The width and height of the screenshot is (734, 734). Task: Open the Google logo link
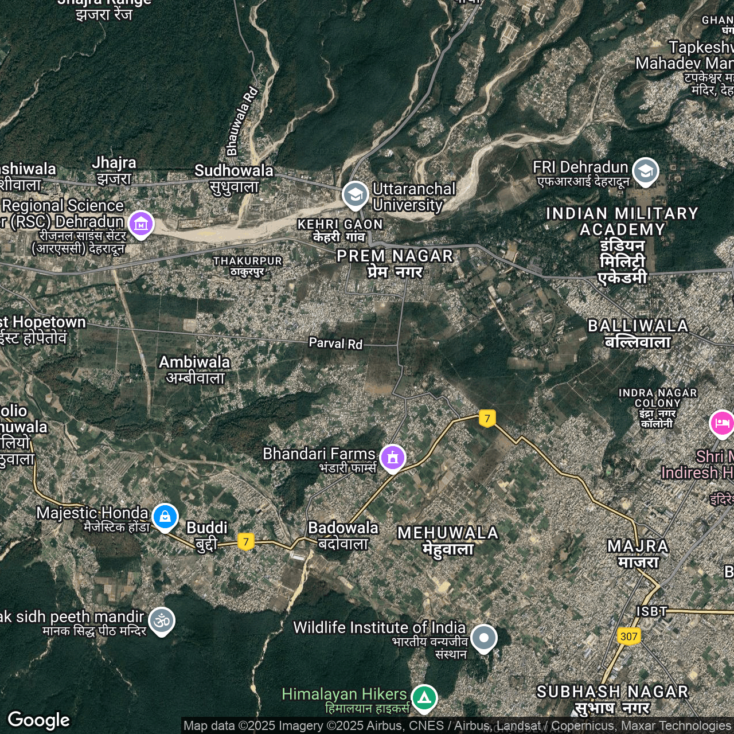coord(38,720)
